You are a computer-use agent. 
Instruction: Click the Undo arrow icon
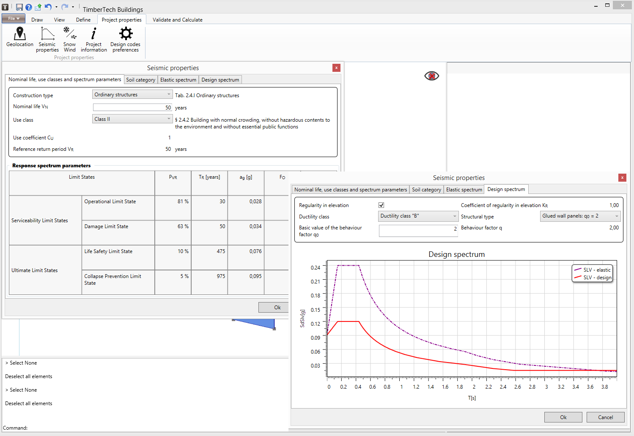(x=48, y=7)
